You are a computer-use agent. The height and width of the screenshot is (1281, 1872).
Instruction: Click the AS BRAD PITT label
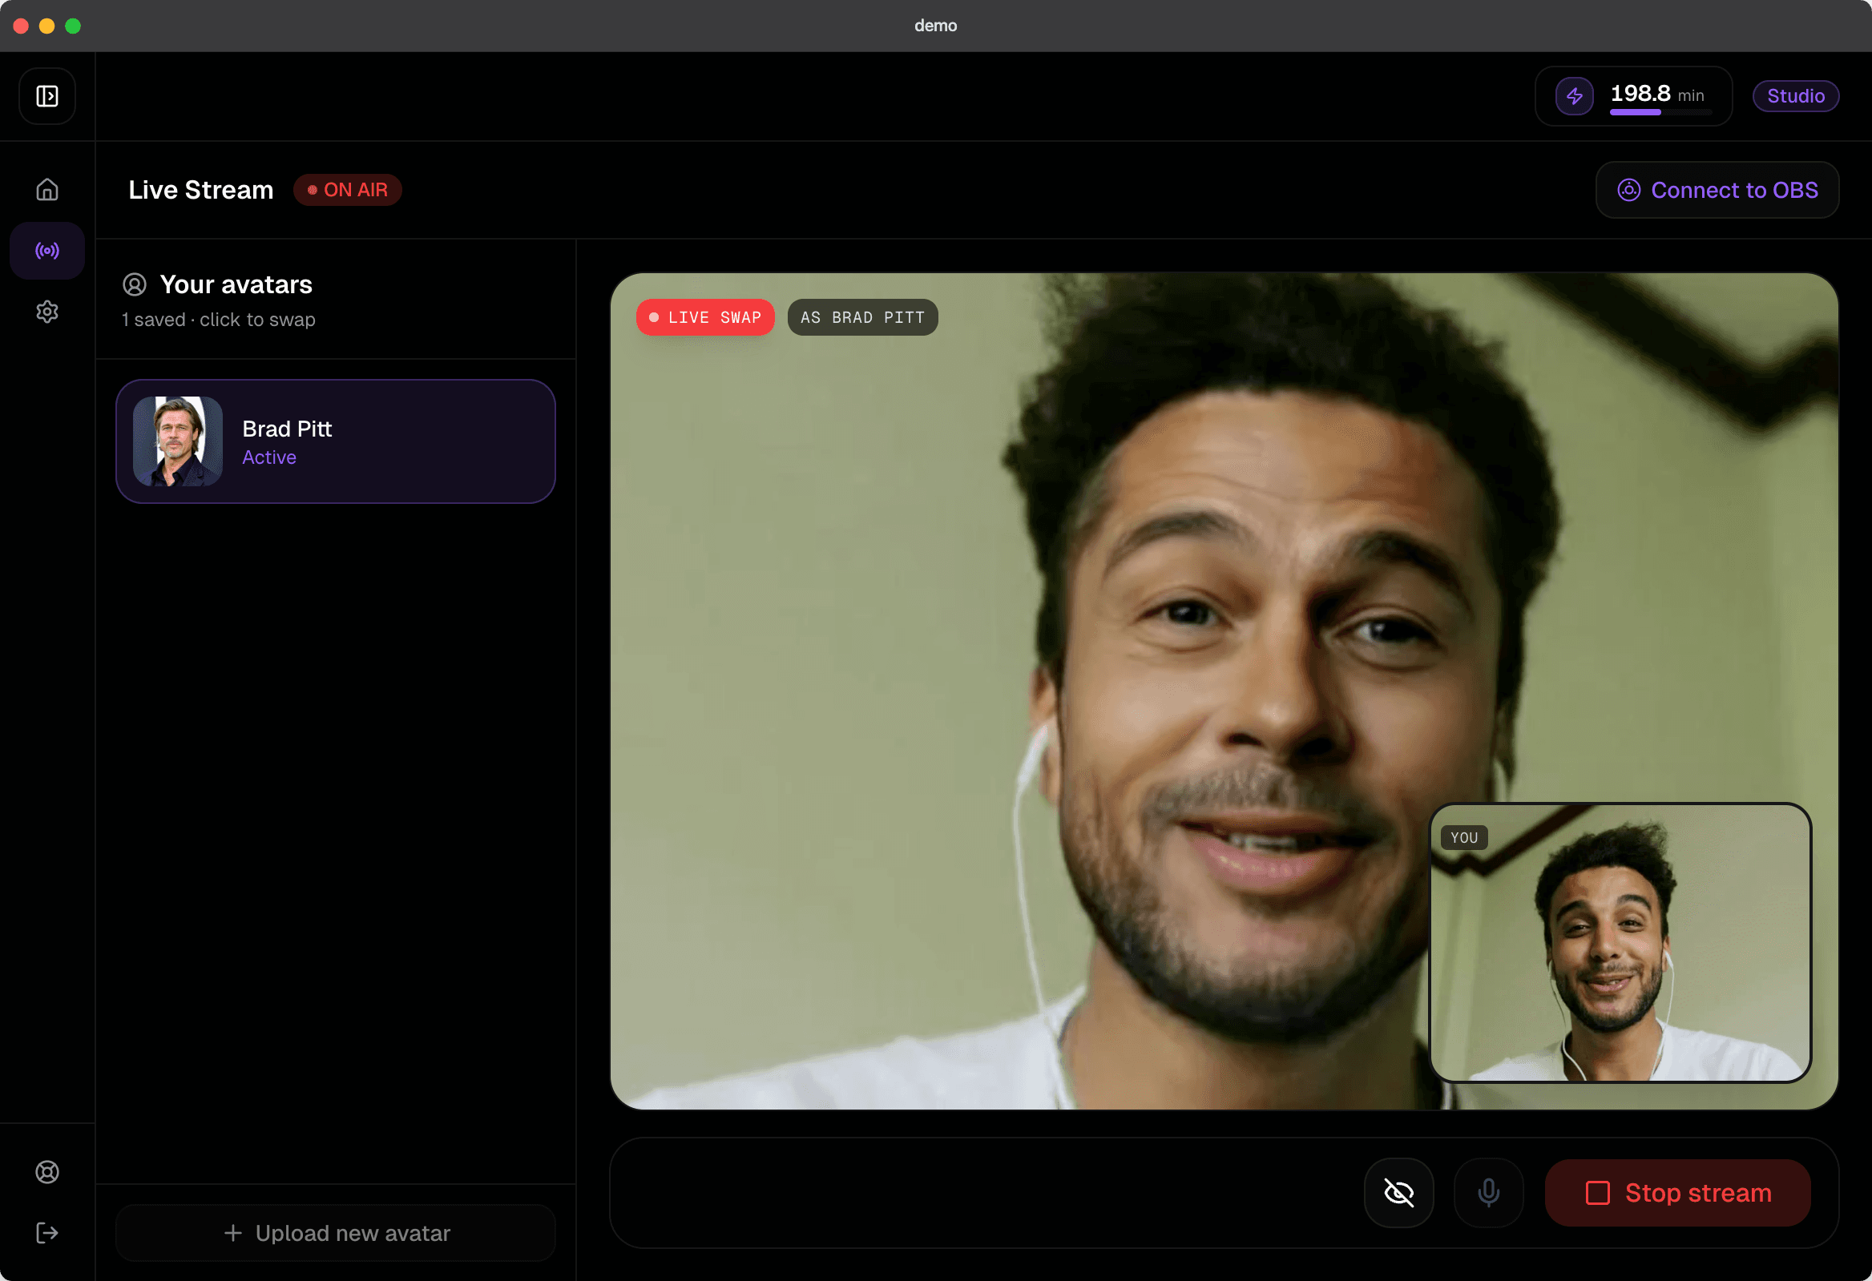862,316
